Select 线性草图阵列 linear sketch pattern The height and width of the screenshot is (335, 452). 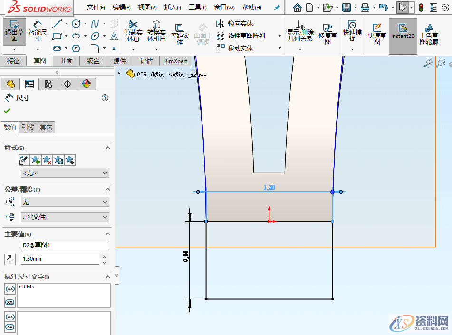pyautogui.click(x=245, y=35)
